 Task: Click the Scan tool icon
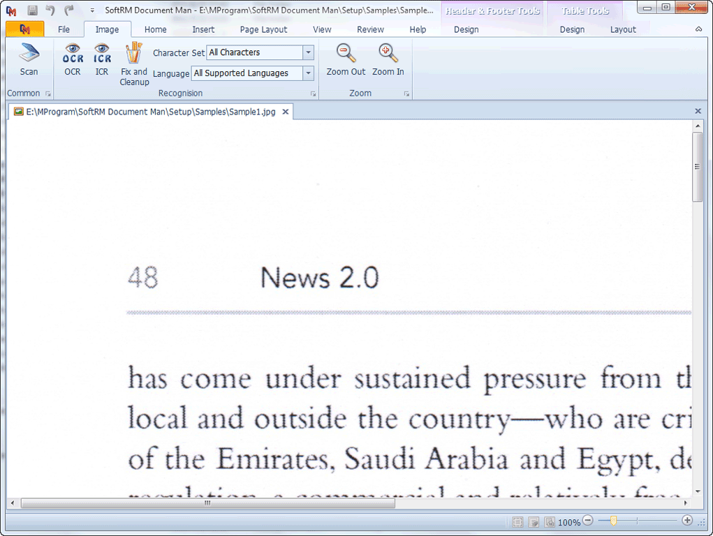pyautogui.click(x=29, y=59)
